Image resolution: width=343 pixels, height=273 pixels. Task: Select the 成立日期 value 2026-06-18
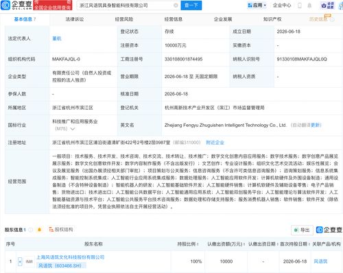288,32
